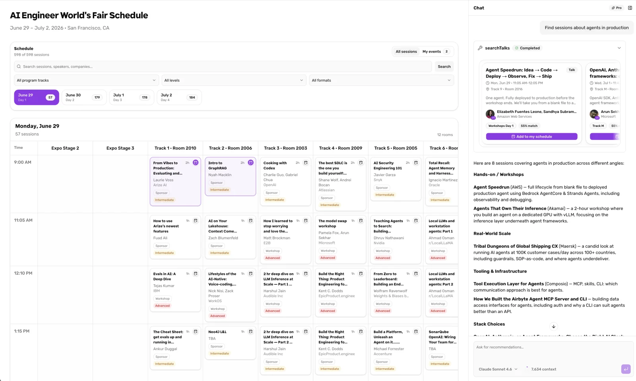Click the 55% match badge on Agent Speedrun
The image size is (636, 381).
click(x=529, y=126)
